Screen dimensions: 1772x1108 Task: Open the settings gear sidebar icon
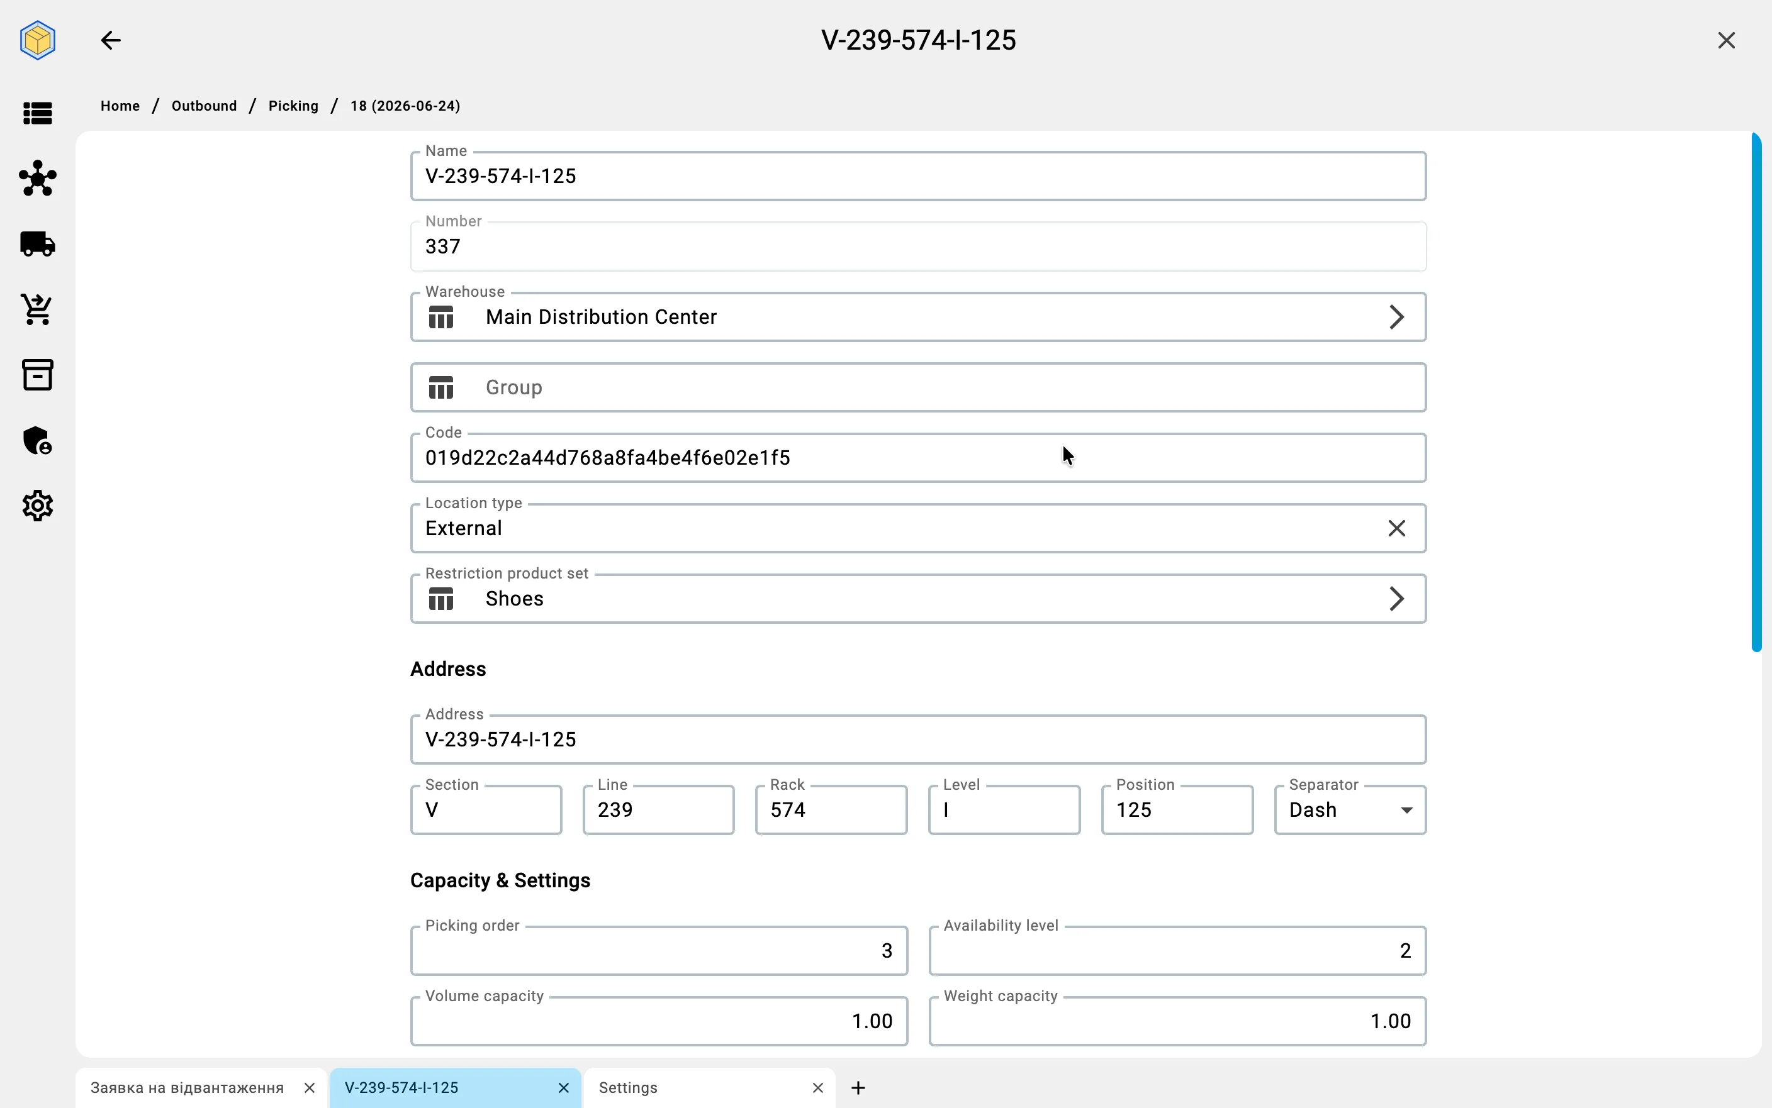point(37,506)
